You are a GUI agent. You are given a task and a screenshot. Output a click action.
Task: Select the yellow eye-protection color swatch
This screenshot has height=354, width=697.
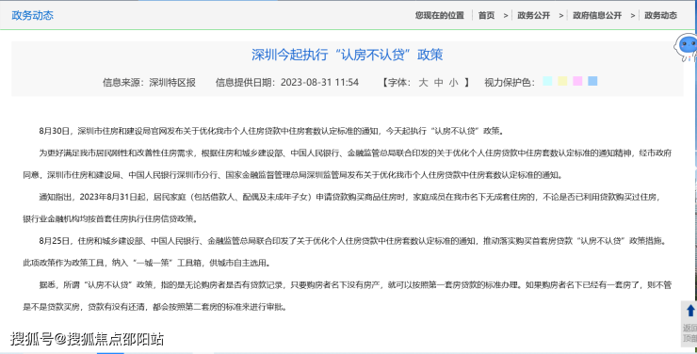click(x=562, y=81)
